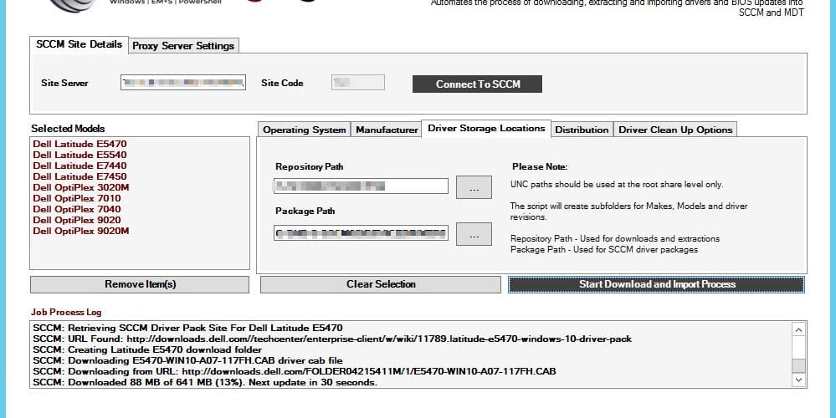Click the Clear Selection button
Screen dimensions: 836x418
point(381,284)
